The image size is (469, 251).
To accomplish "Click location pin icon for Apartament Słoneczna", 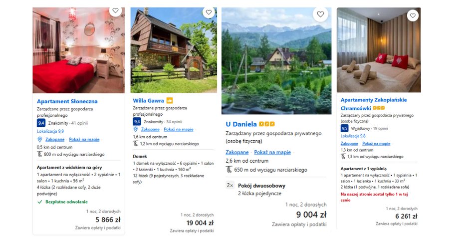I will pyautogui.click(x=40, y=139).
